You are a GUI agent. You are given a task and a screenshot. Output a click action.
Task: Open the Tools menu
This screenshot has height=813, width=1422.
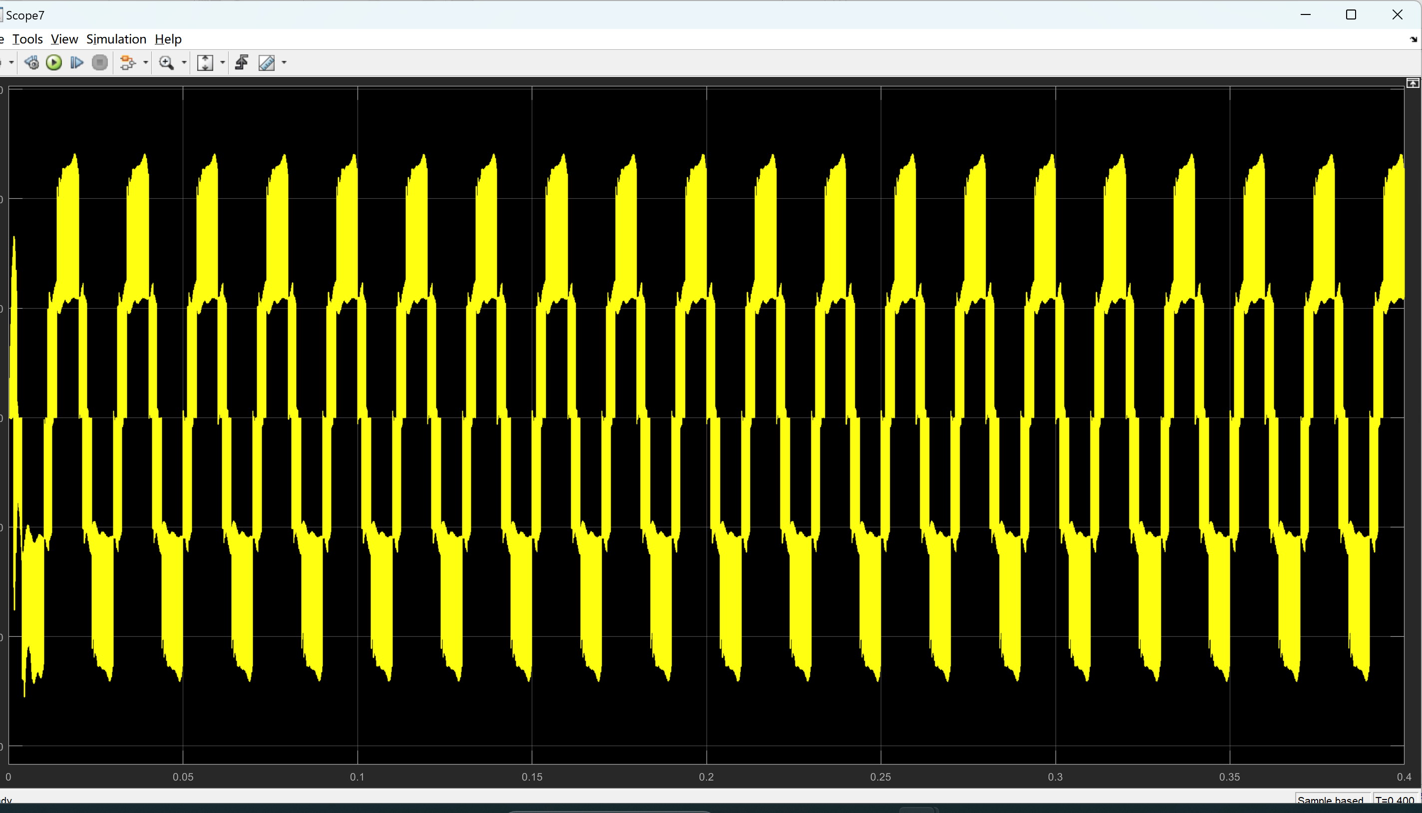point(27,39)
